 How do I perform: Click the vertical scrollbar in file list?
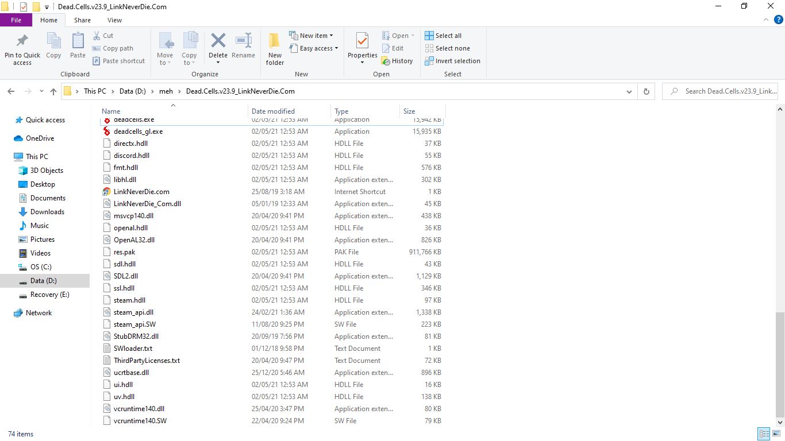click(780, 365)
